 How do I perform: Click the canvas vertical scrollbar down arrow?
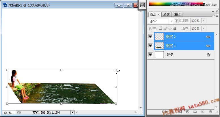141,108
